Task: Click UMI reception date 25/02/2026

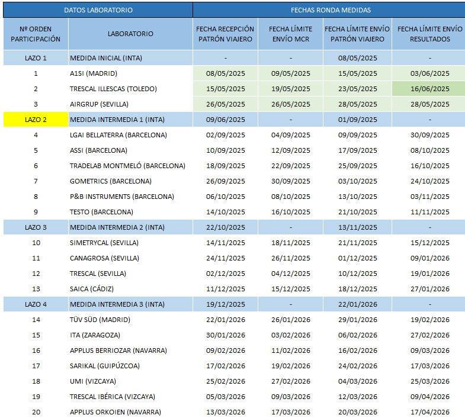Action: tap(225, 381)
